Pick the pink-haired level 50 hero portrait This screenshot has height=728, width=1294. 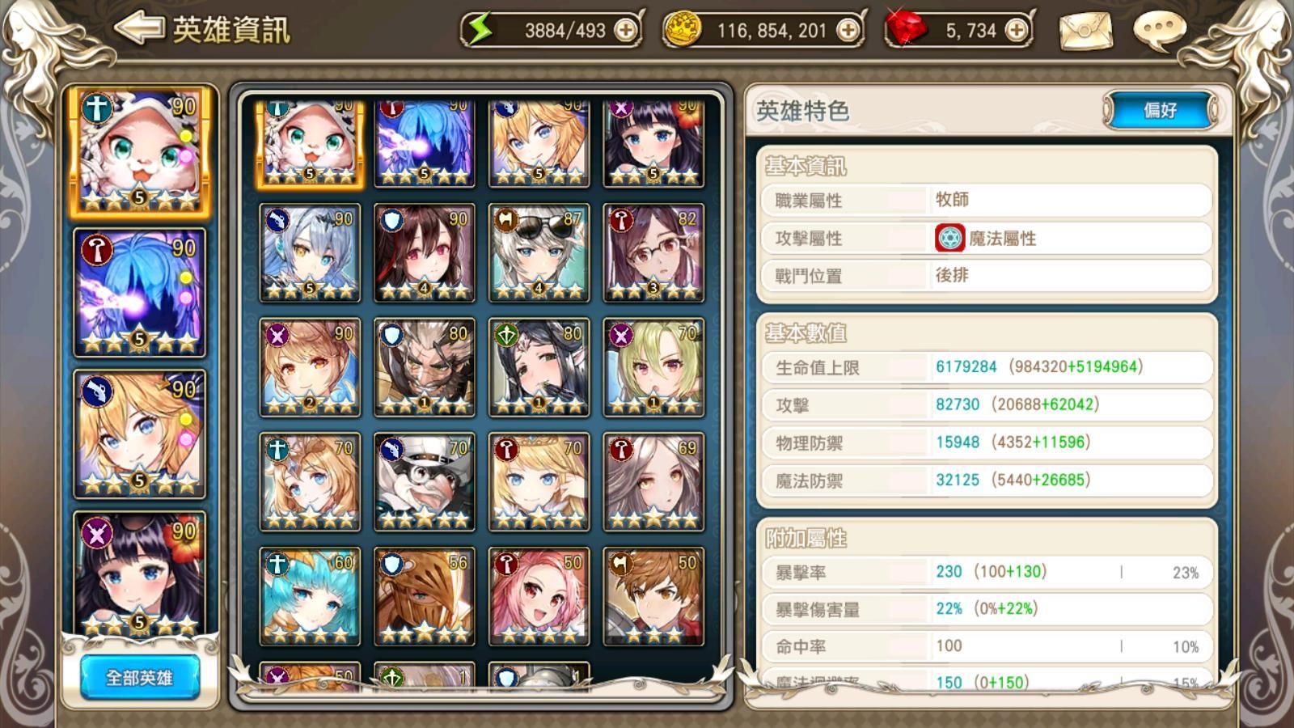click(539, 596)
